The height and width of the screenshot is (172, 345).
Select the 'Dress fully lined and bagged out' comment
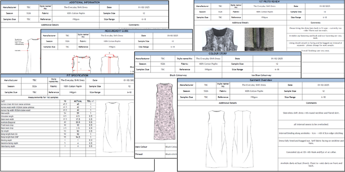click(311, 142)
